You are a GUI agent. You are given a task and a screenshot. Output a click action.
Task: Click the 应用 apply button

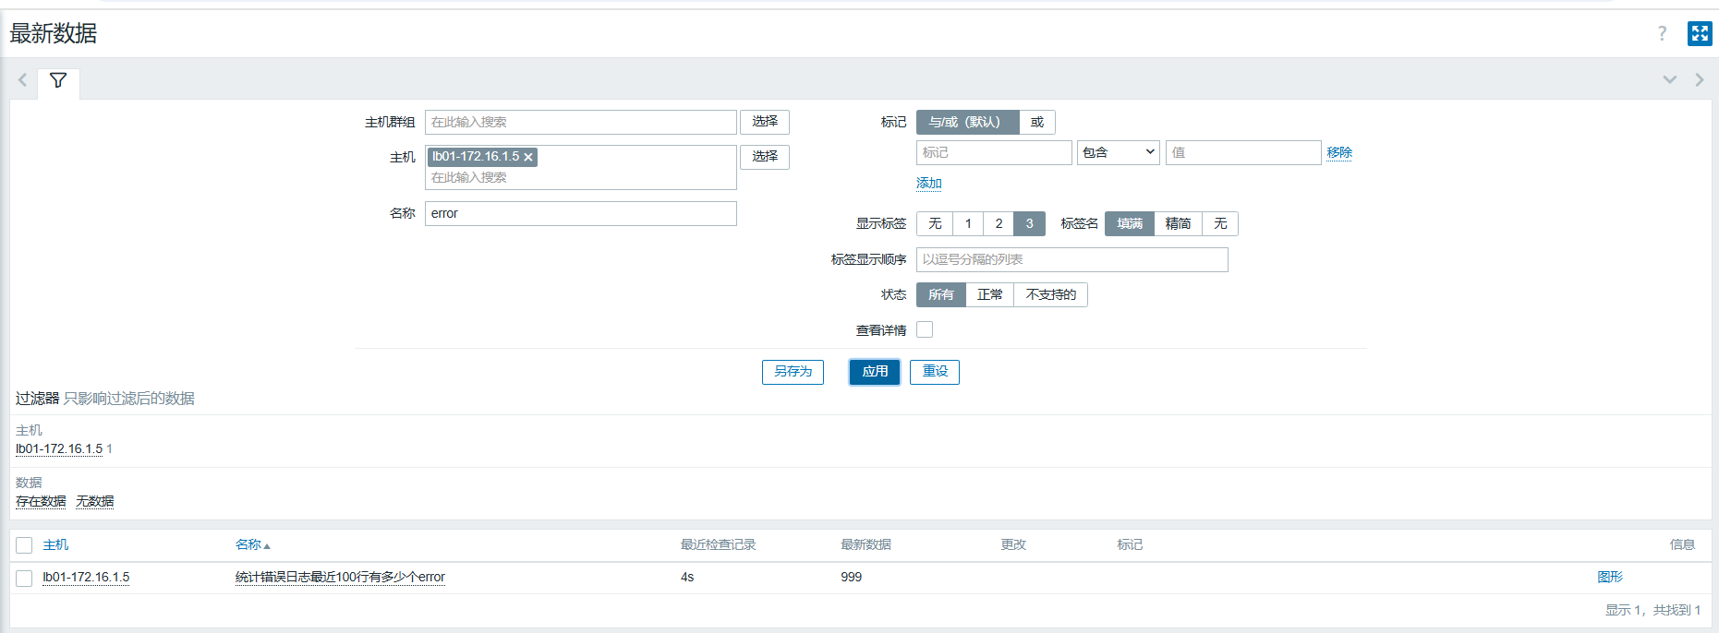pos(875,371)
